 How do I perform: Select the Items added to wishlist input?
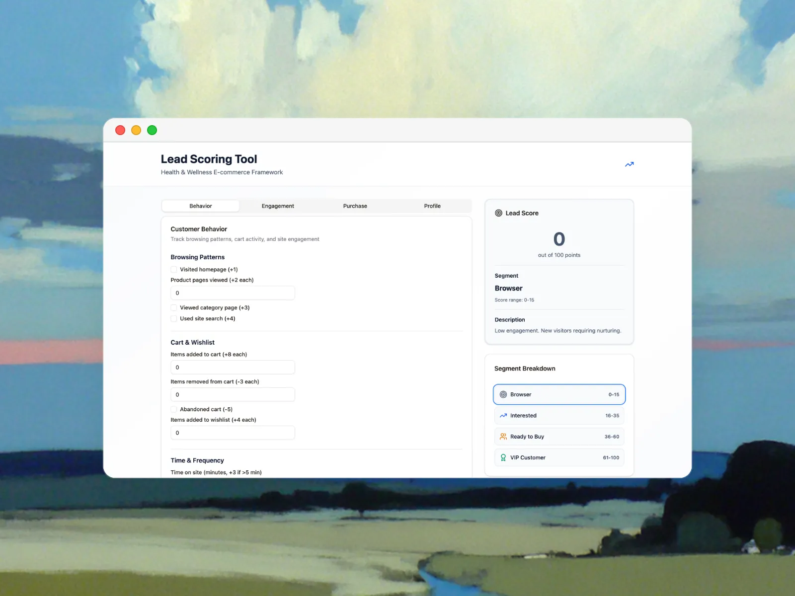coord(233,433)
